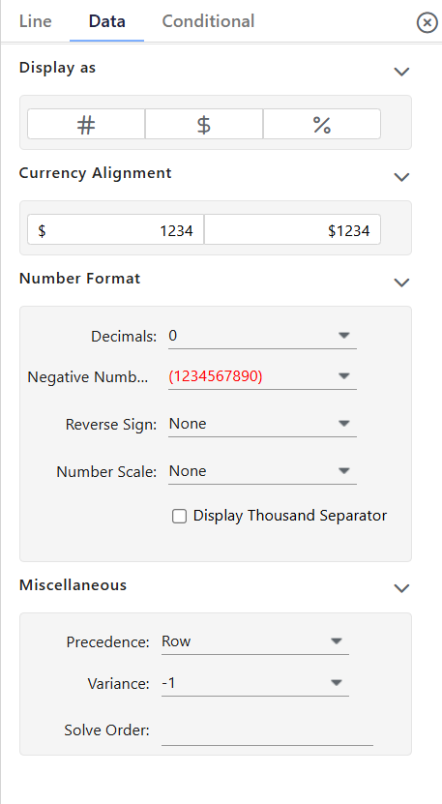The width and height of the screenshot is (442, 804).
Task: Collapse the Display as section
Action: (401, 72)
